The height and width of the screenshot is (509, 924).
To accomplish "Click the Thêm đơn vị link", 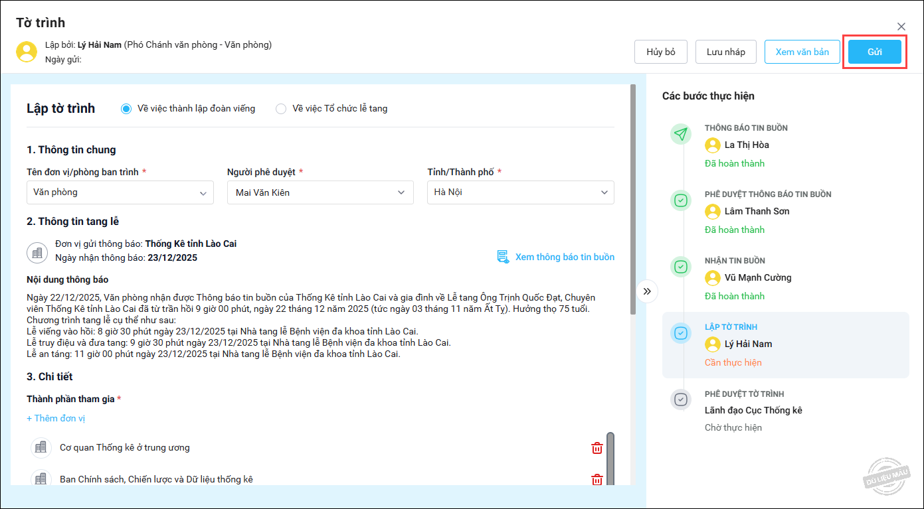I will (56, 419).
